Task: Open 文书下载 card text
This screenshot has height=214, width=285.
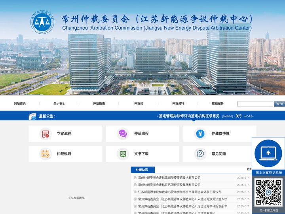Action: (x=141, y=154)
